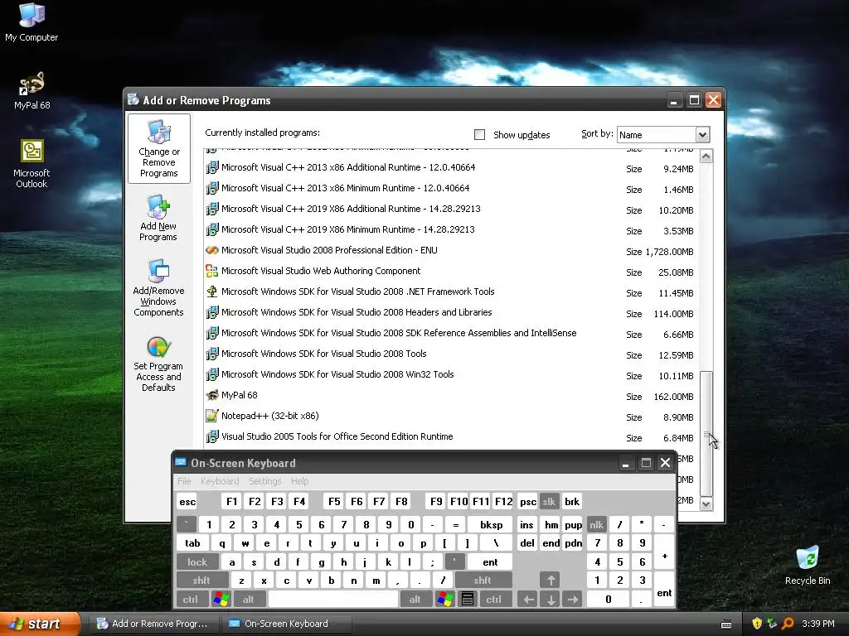Open the On-Screen Keyboard File menu
Viewport: 849px width, 636px height.
click(184, 481)
